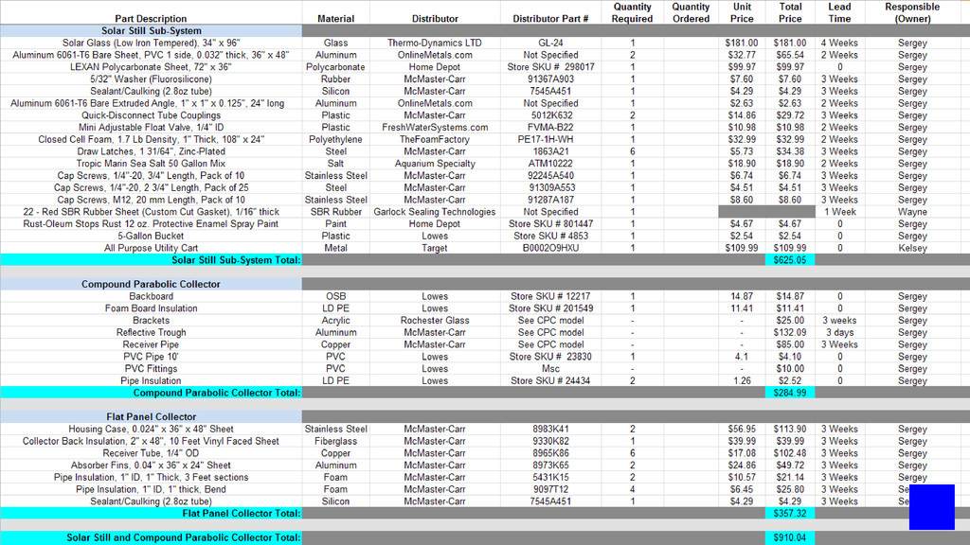Select the Part Description column header
The image size is (970, 545).
(151, 19)
